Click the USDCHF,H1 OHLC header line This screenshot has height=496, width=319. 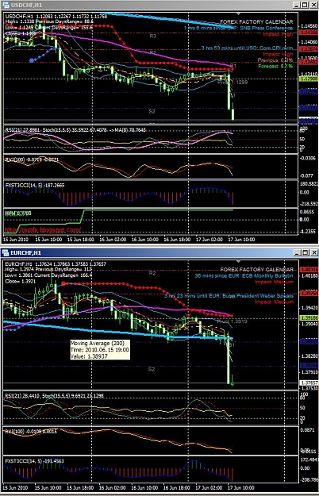tap(56, 16)
